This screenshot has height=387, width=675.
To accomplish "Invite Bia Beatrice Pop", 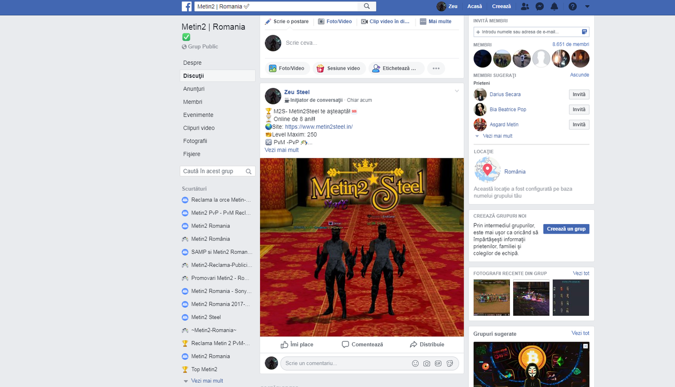I will tap(579, 110).
